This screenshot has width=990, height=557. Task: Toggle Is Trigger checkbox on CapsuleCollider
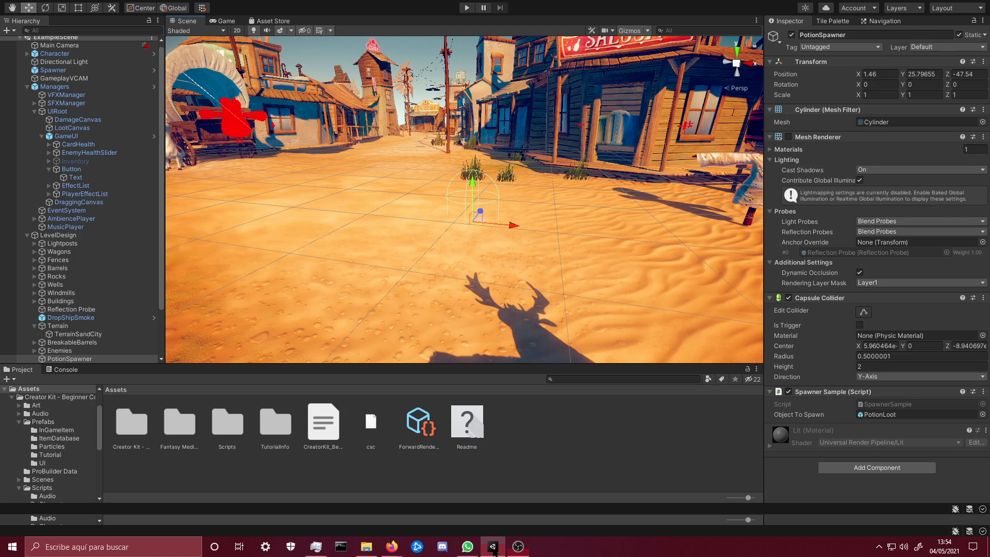[859, 325]
